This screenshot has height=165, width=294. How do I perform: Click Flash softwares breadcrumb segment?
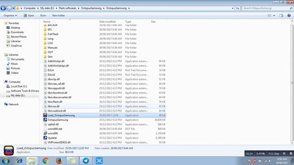(68, 8)
